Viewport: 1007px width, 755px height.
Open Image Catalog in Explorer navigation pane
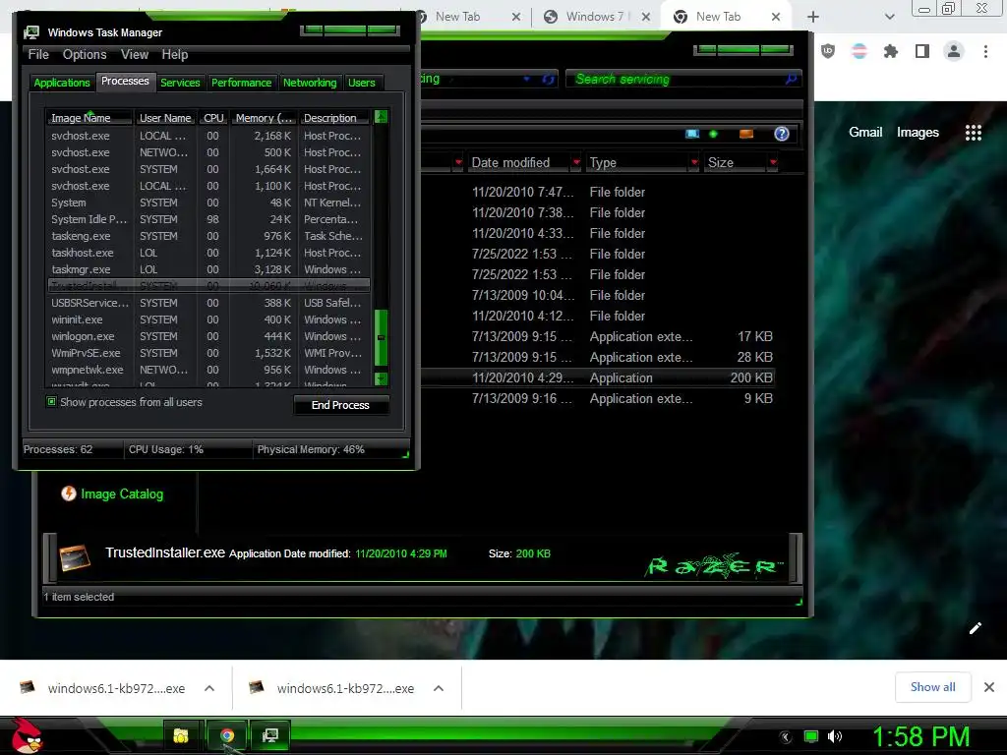[x=122, y=494]
